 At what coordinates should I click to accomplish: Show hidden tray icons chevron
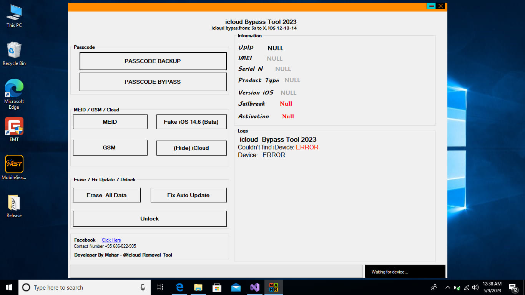tap(447, 287)
